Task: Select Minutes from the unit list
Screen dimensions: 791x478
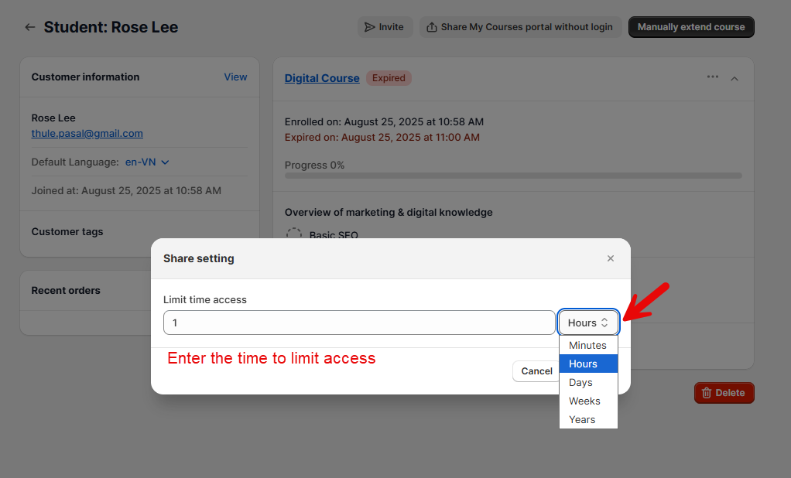Action: [x=587, y=345]
